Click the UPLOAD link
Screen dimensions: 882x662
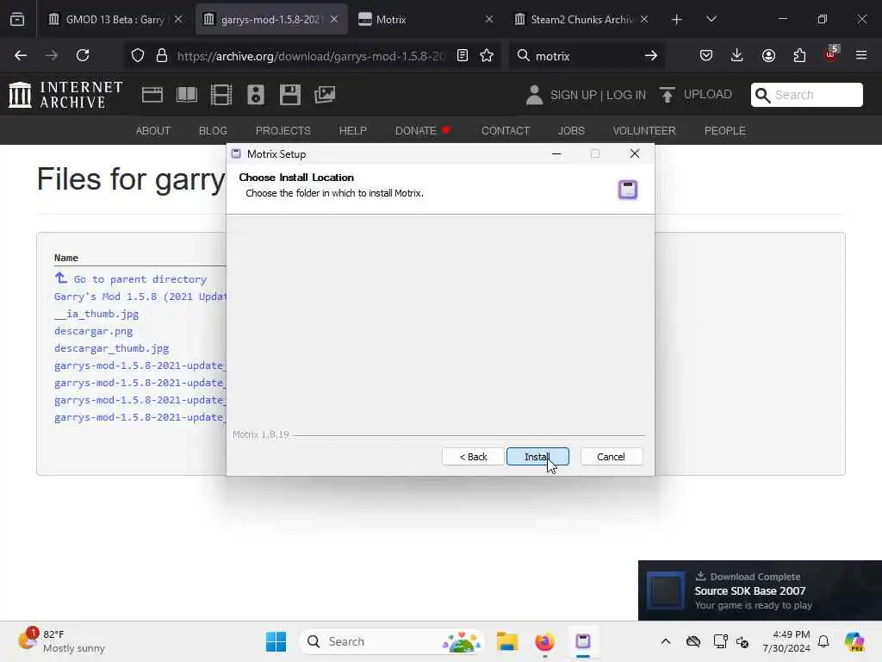[x=696, y=95]
